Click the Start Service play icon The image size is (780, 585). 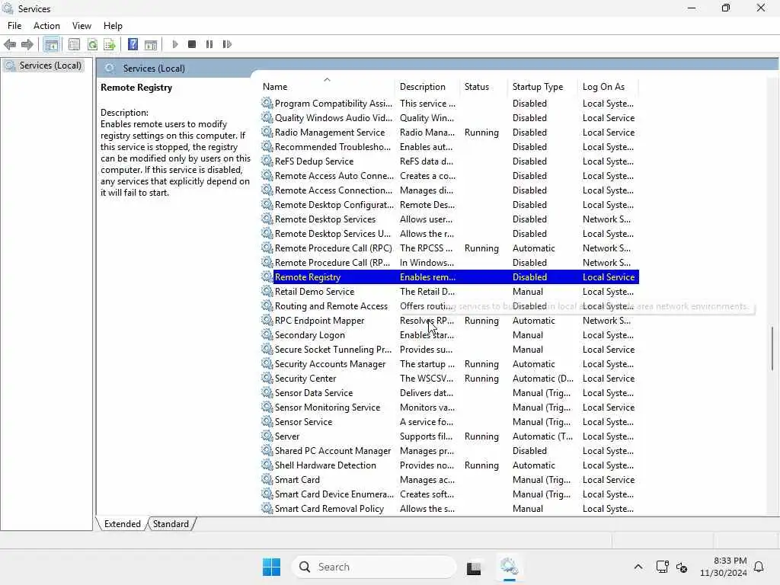pyautogui.click(x=175, y=44)
